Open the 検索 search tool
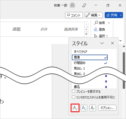Image resolution: width=126 pixels, height=119 pixels. (100, 23)
